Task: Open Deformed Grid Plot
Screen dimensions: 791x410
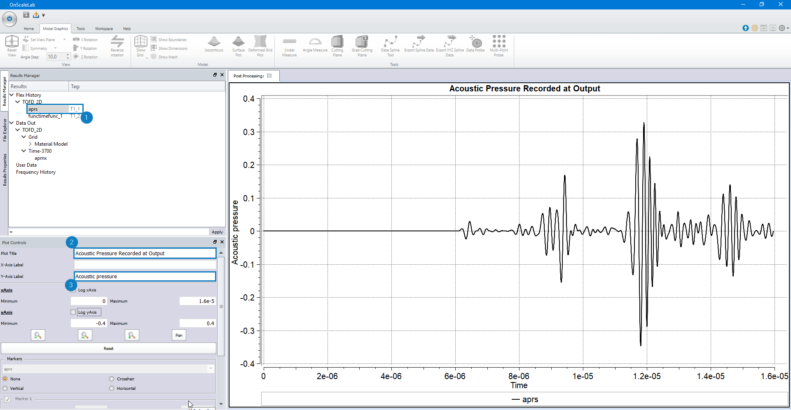Action: click(x=260, y=46)
